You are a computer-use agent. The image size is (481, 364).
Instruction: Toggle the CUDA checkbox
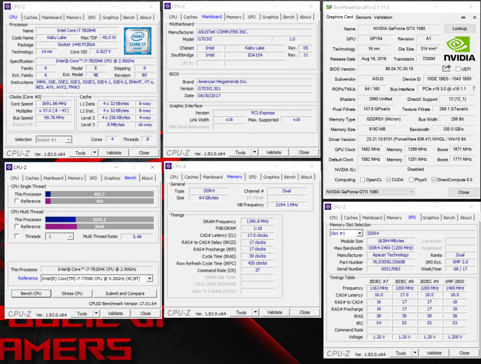coord(388,179)
